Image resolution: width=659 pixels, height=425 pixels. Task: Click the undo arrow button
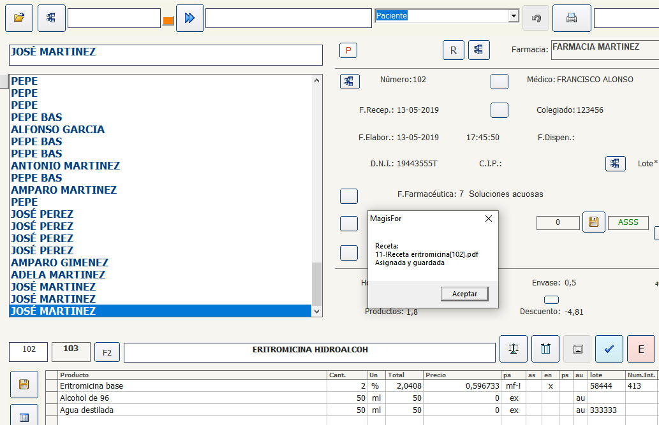536,18
